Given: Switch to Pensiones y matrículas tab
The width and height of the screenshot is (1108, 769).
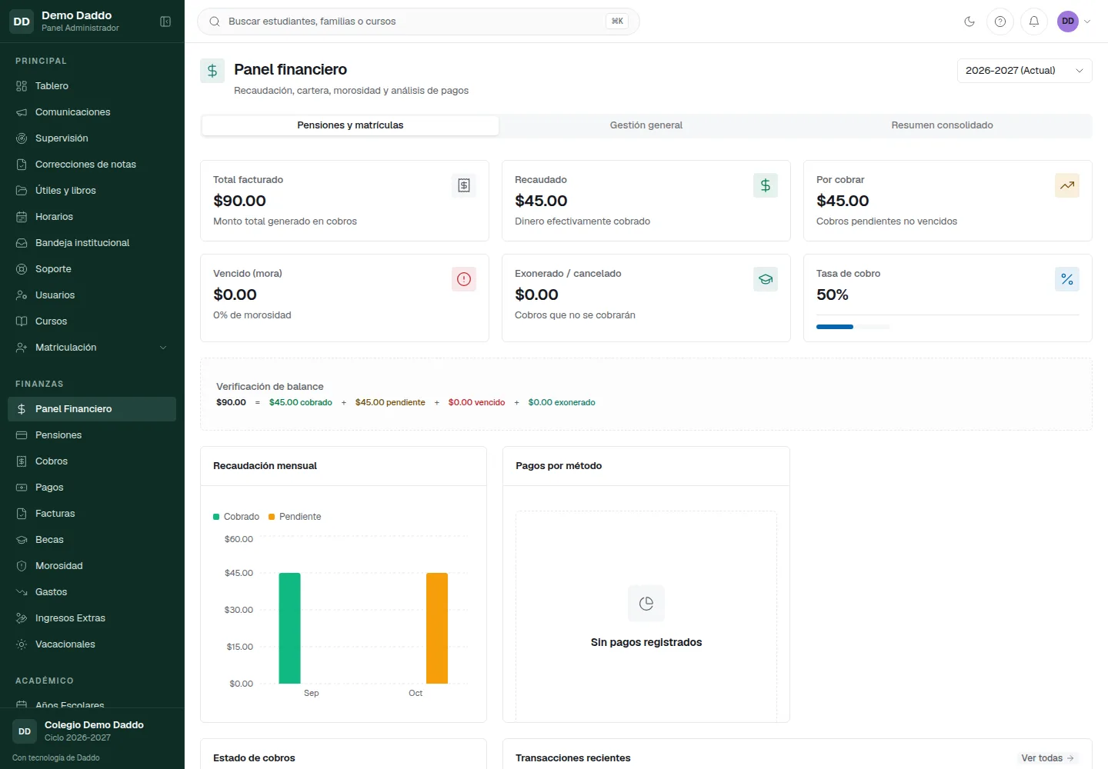Looking at the screenshot, I should click(350, 125).
